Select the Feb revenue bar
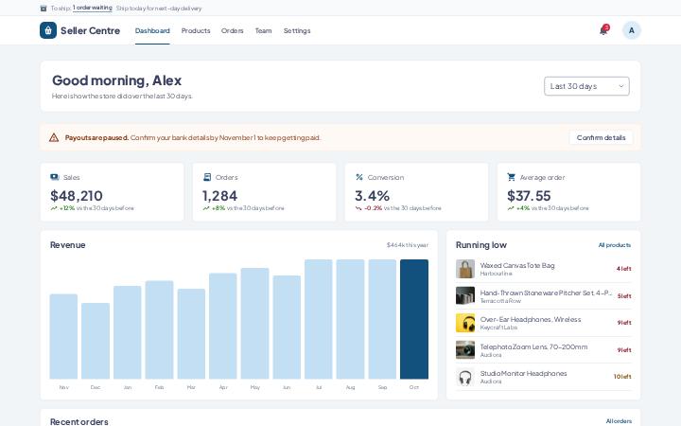681x426 pixels. coord(160,330)
